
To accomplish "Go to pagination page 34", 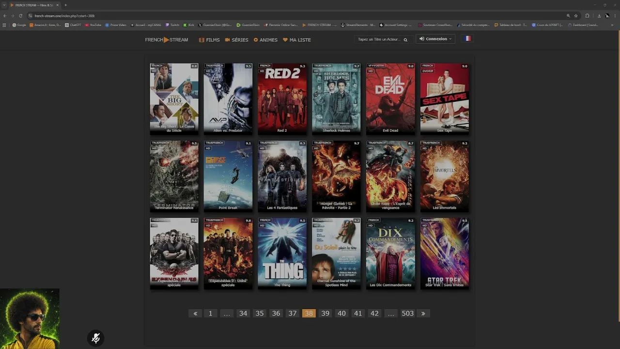I will [x=243, y=313].
